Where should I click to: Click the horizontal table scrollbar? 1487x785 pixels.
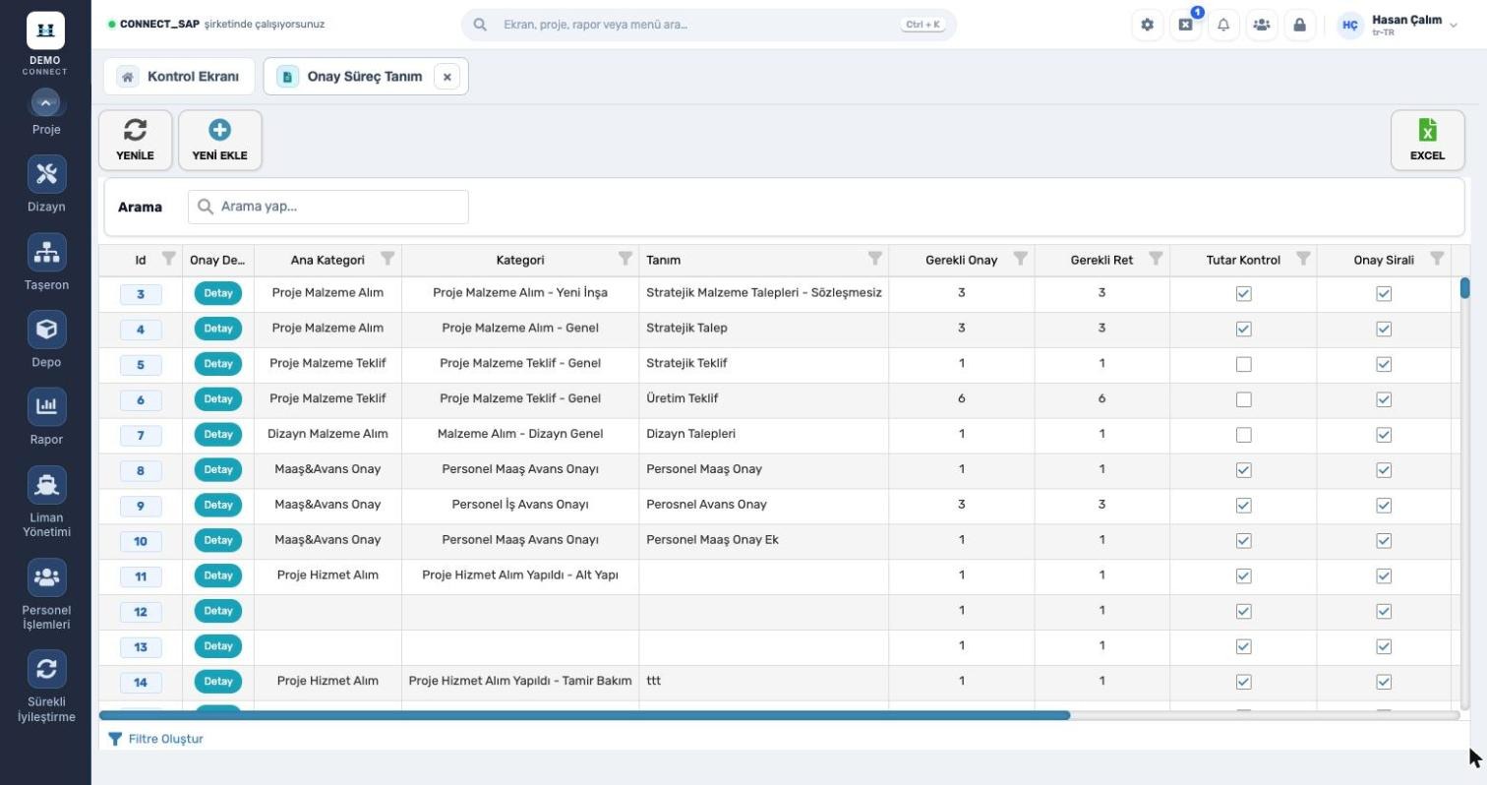click(584, 715)
